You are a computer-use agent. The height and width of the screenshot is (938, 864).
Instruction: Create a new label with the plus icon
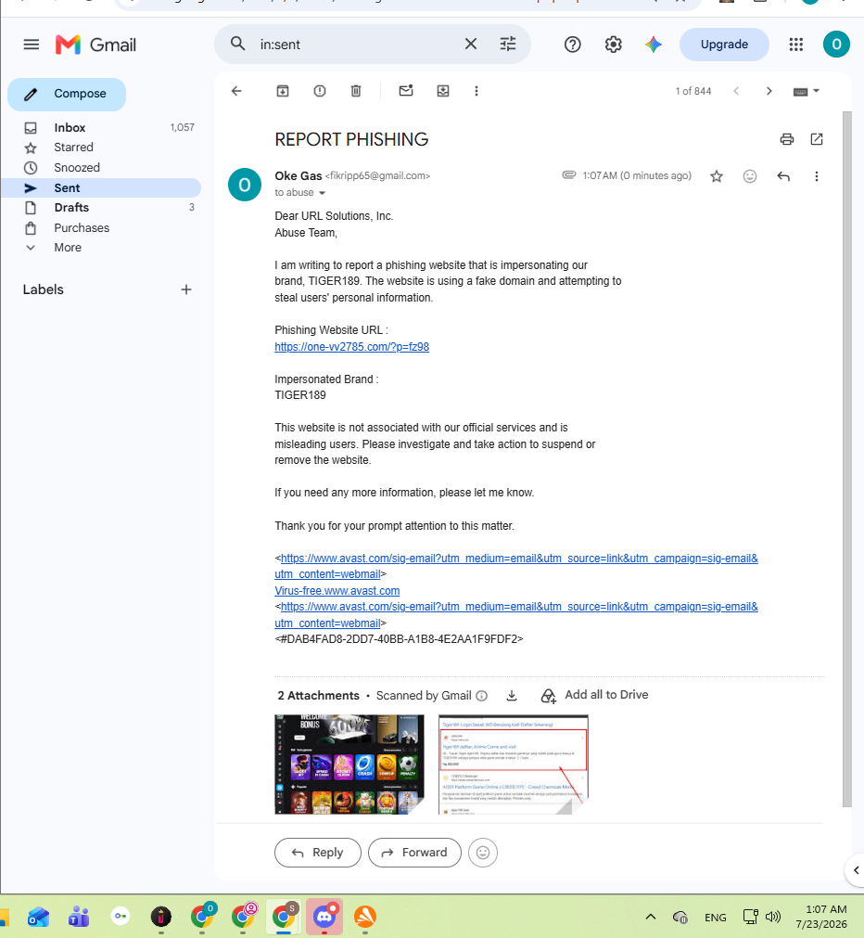click(x=186, y=289)
